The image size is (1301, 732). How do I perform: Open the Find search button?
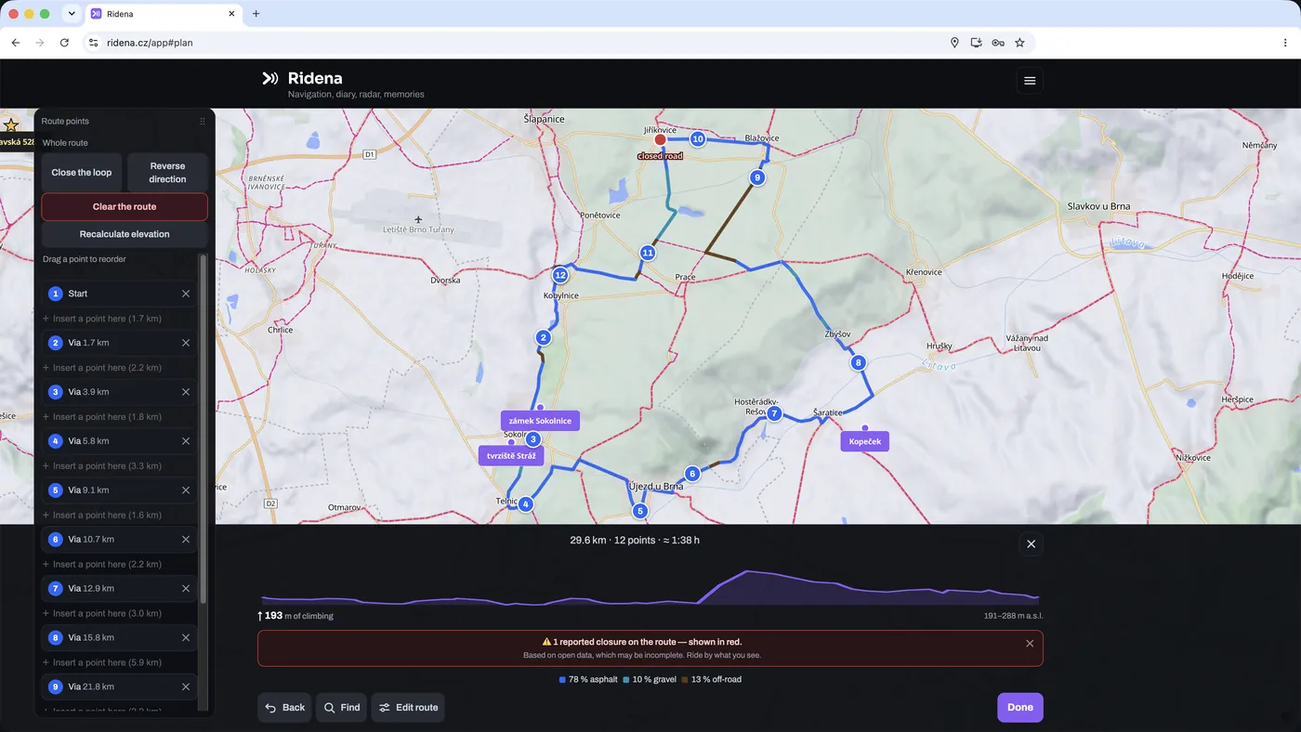tap(341, 708)
